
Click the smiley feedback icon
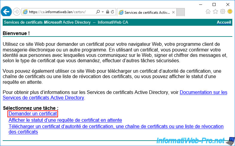[230, 11]
